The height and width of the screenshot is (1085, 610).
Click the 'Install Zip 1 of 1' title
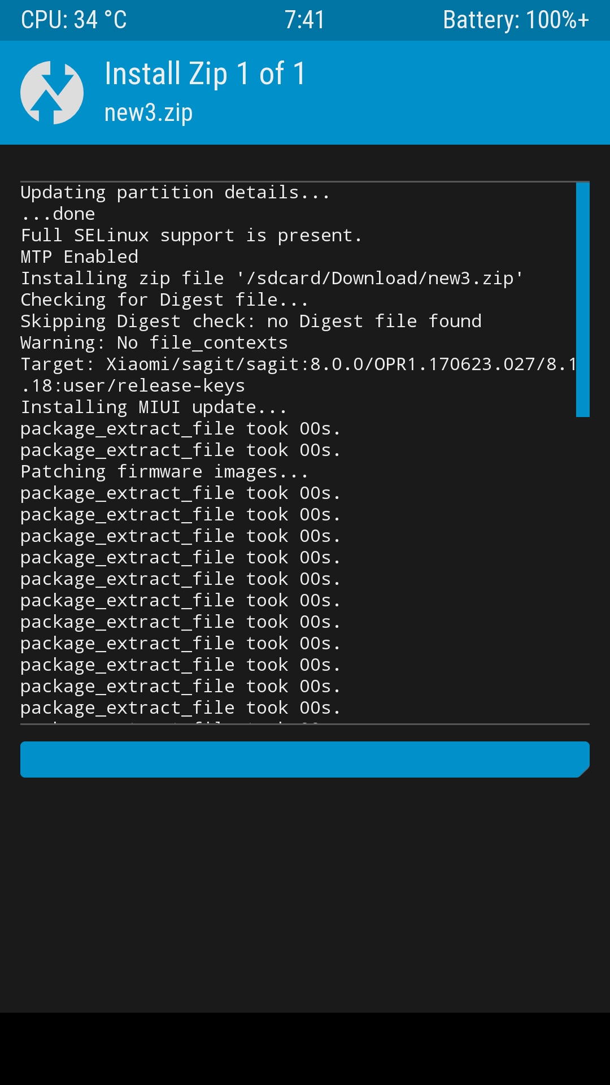tap(205, 74)
